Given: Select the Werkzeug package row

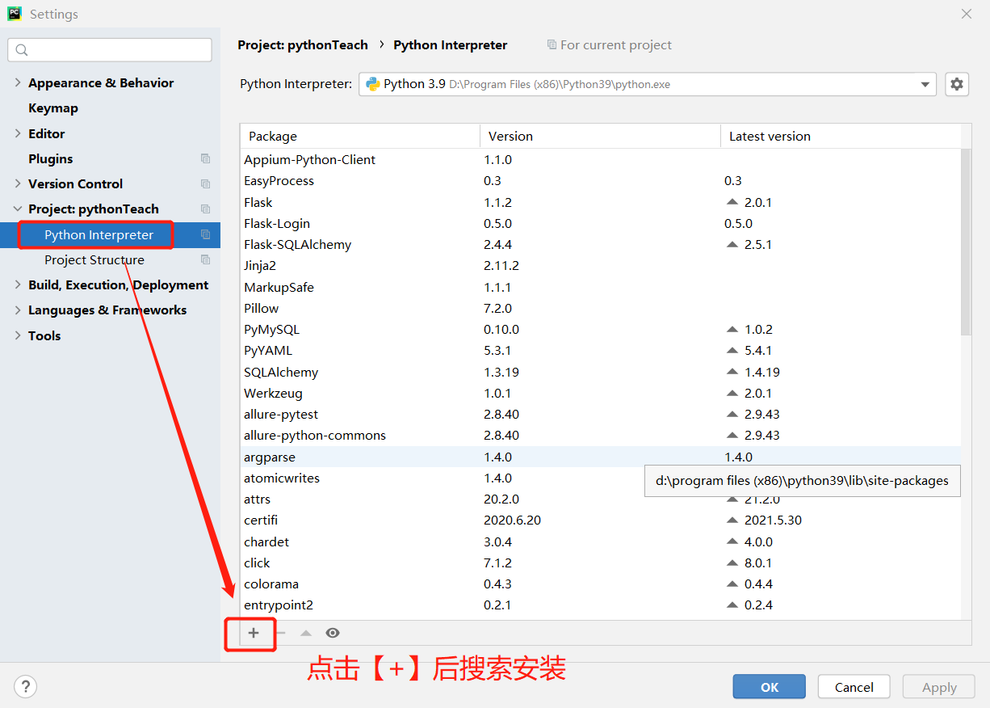Looking at the screenshot, I should [601, 393].
